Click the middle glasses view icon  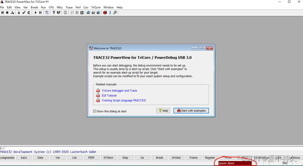pos(93,13)
